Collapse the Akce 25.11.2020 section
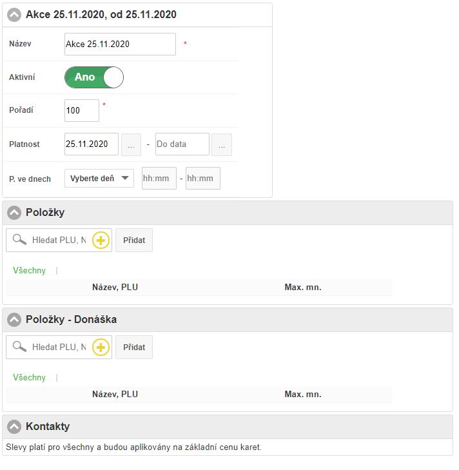 pyautogui.click(x=14, y=14)
